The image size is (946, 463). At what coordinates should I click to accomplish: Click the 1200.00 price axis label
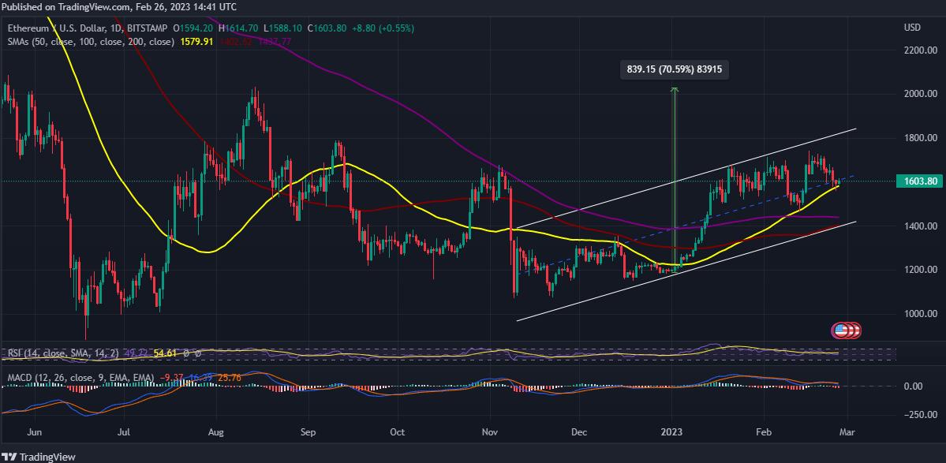point(920,270)
